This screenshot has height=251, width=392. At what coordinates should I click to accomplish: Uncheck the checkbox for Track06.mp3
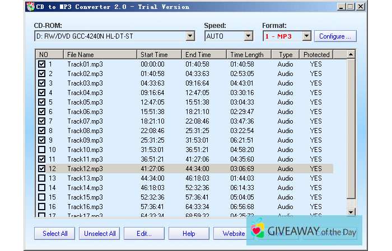coord(42,112)
